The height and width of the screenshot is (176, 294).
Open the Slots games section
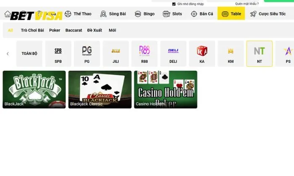(172, 14)
